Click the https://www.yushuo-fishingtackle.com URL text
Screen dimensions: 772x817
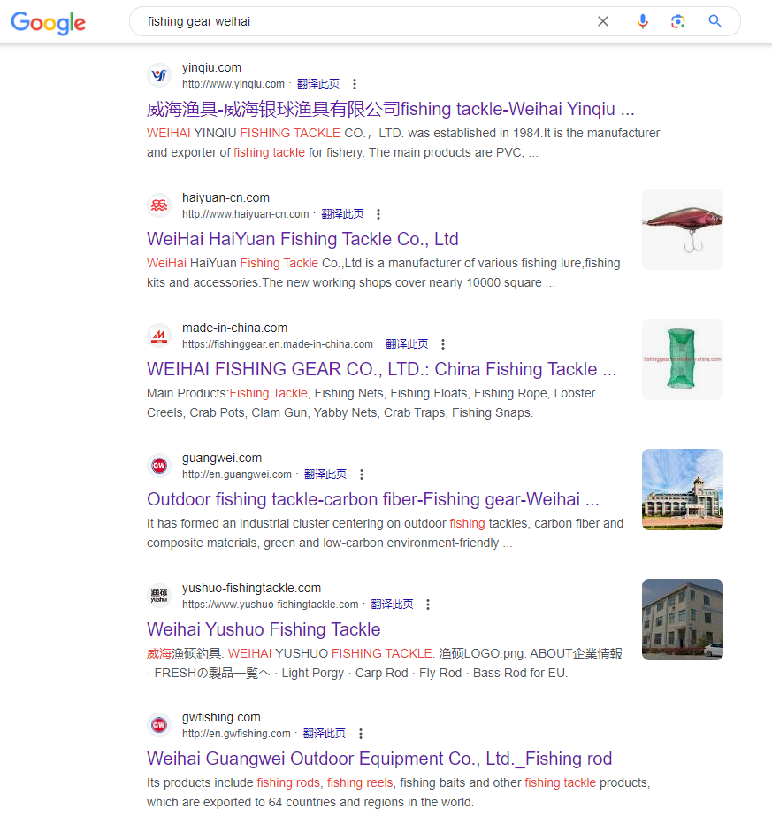point(271,605)
